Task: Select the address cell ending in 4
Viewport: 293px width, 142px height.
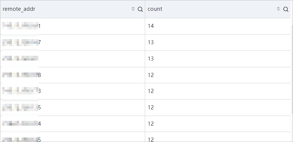Action: tap(22, 123)
